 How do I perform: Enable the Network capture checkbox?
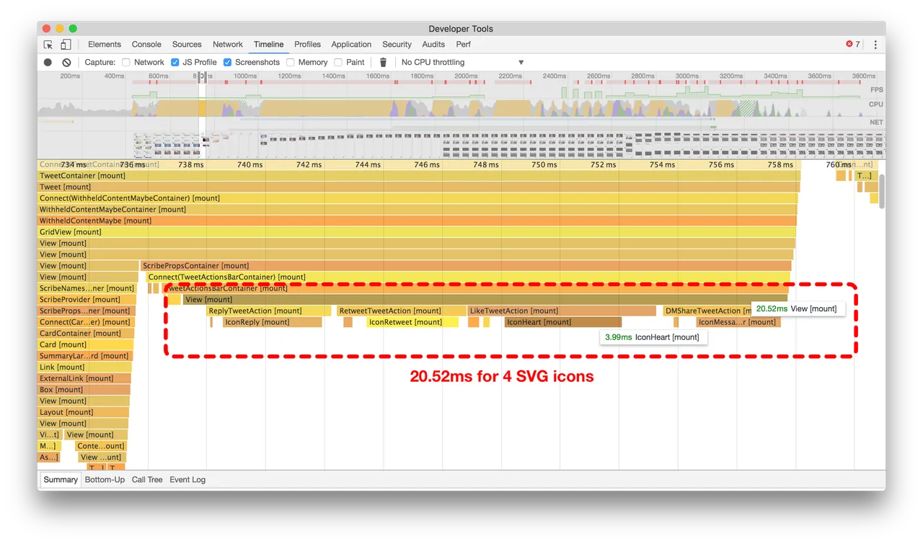pyautogui.click(x=127, y=62)
